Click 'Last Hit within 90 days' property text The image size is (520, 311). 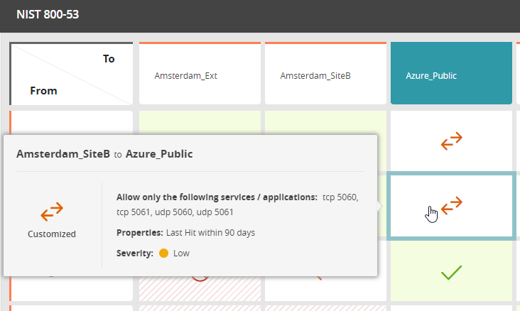click(x=211, y=232)
